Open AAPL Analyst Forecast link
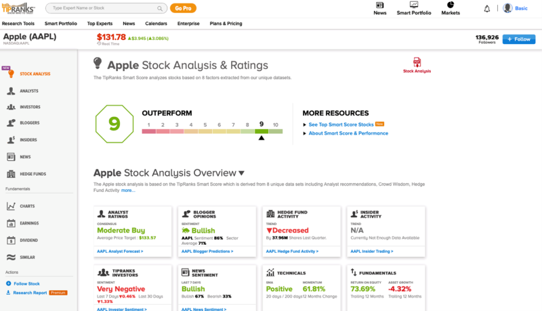Viewport: 542px width, 311px height. pos(120,252)
